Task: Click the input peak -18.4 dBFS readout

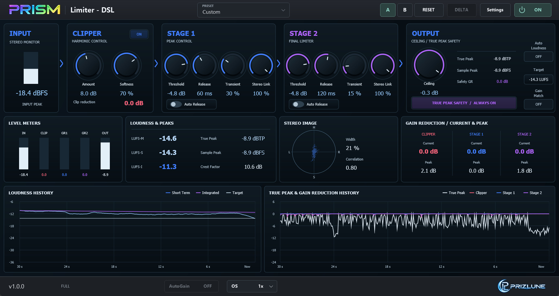Action: tap(32, 93)
